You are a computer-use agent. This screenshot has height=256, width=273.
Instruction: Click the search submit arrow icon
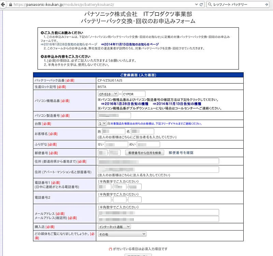coord(266,5)
